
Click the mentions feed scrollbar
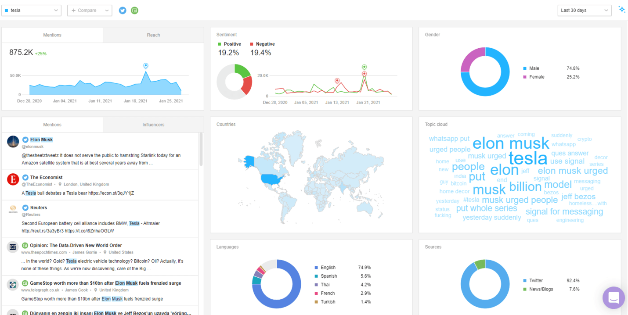coord(201,149)
